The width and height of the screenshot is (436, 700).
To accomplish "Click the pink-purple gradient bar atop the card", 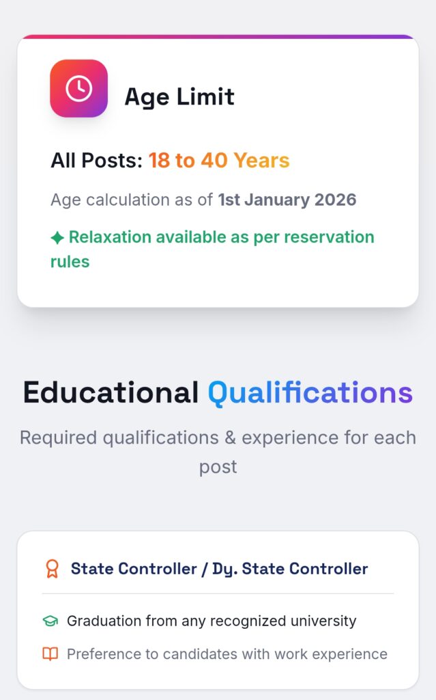I will pyautogui.click(x=218, y=36).
